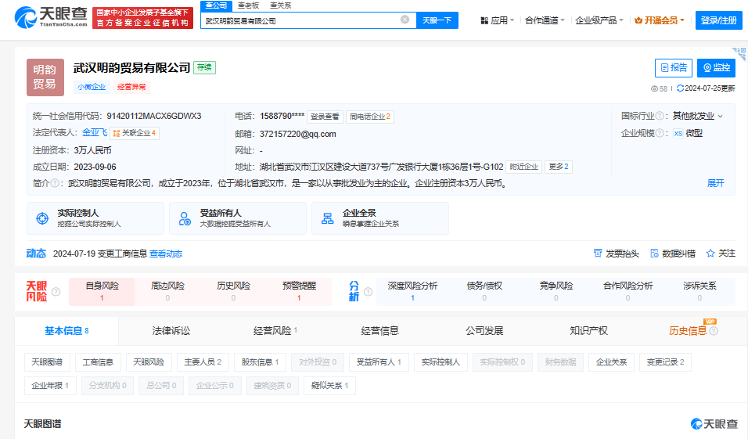Select the 预警提醒 risk tab
The width and height of the screenshot is (748, 439).
(x=299, y=292)
